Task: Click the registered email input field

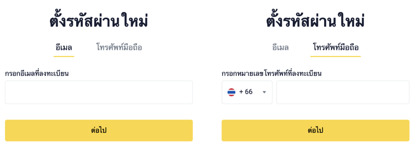Action: pyautogui.click(x=99, y=92)
